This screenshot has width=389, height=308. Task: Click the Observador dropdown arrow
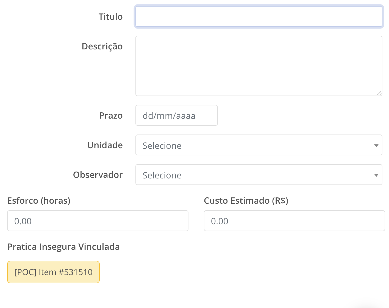coord(376,175)
